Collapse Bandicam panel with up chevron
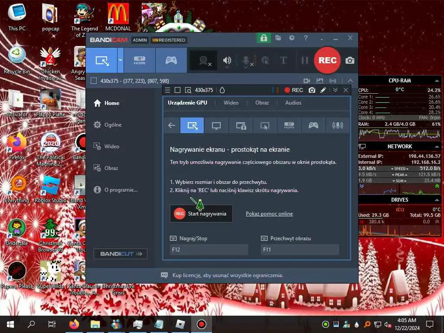This screenshot has height=333, width=444. 350,81
